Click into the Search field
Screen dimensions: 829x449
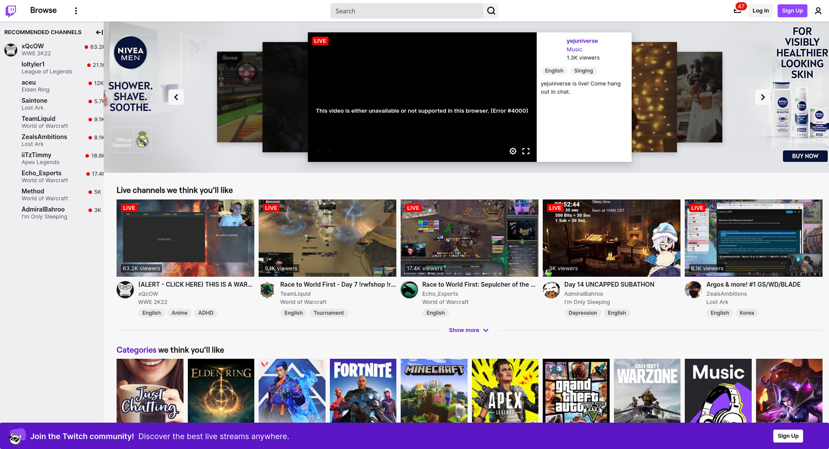[x=407, y=11]
